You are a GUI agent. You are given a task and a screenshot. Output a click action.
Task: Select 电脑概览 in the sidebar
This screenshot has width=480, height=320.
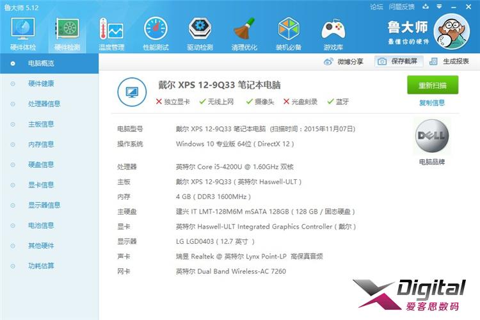pos(49,63)
